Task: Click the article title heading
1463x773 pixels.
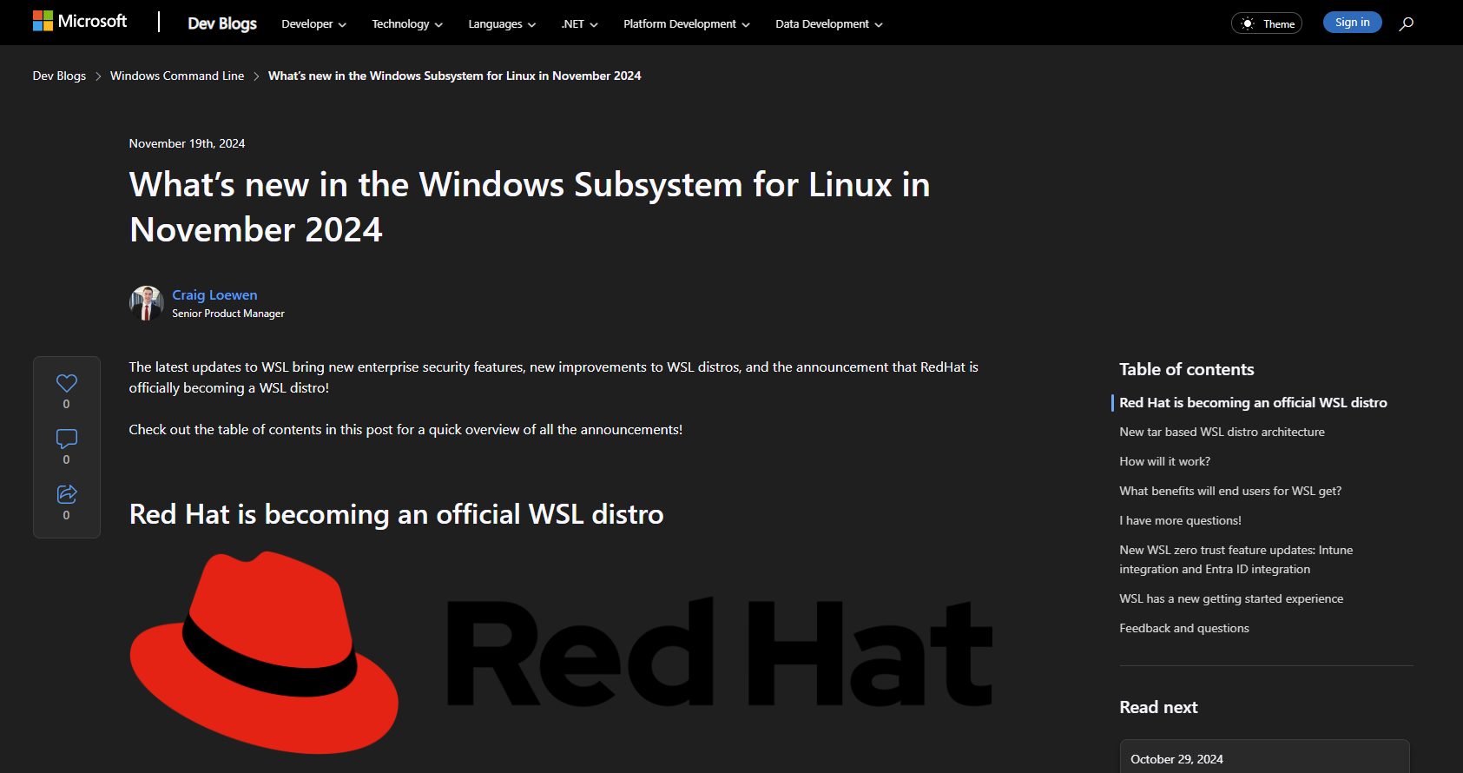Action: click(x=530, y=208)
